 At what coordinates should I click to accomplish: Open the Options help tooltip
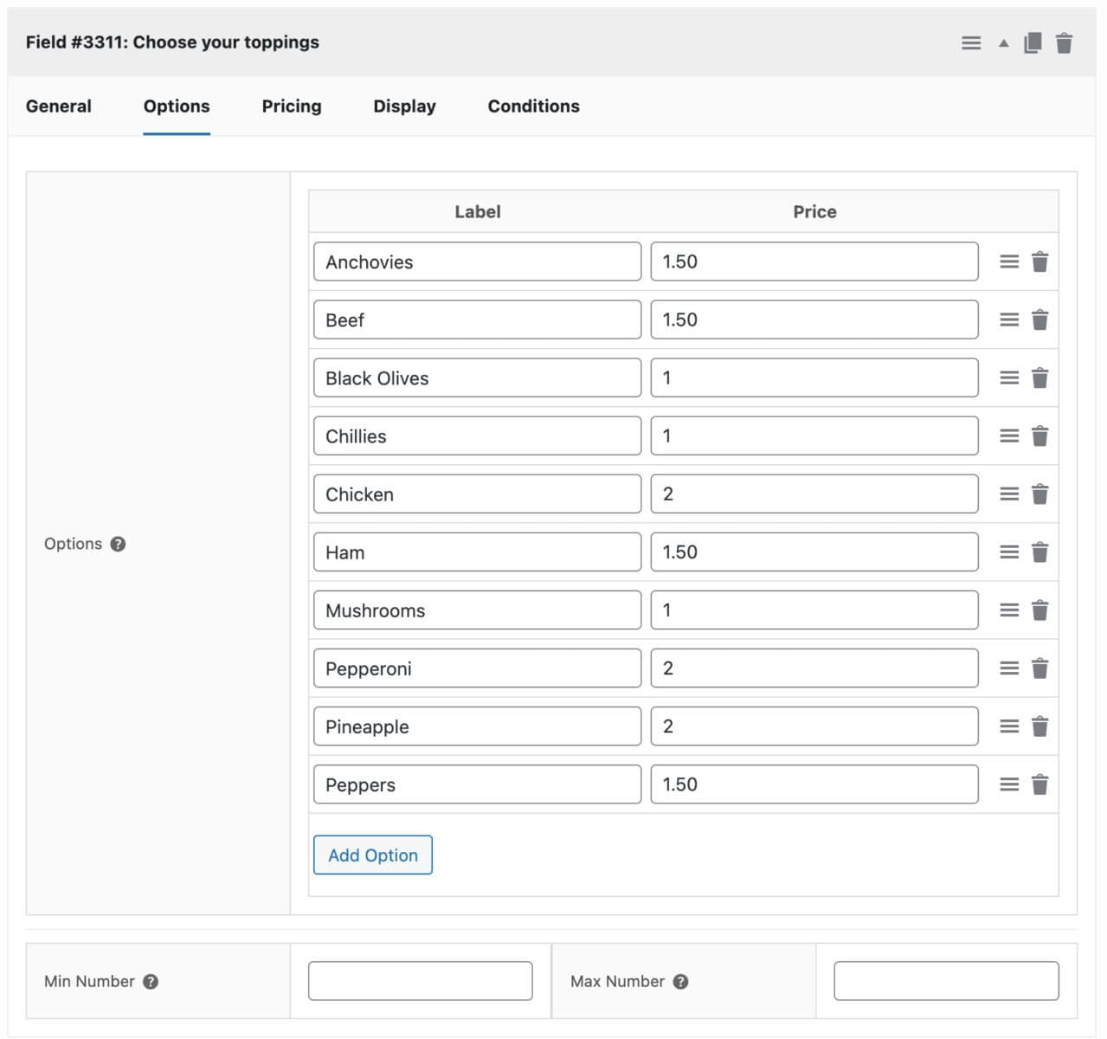118,544
